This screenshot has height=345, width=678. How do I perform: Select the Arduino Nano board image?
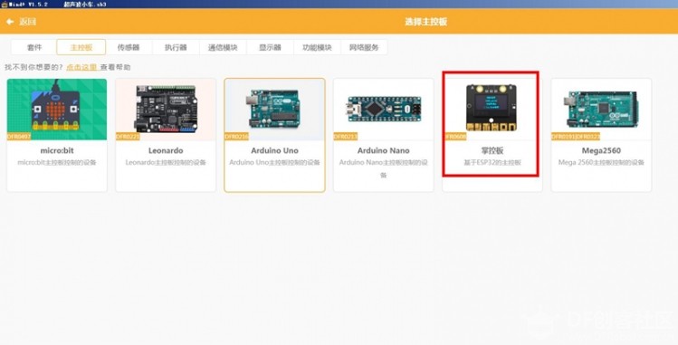384,110
